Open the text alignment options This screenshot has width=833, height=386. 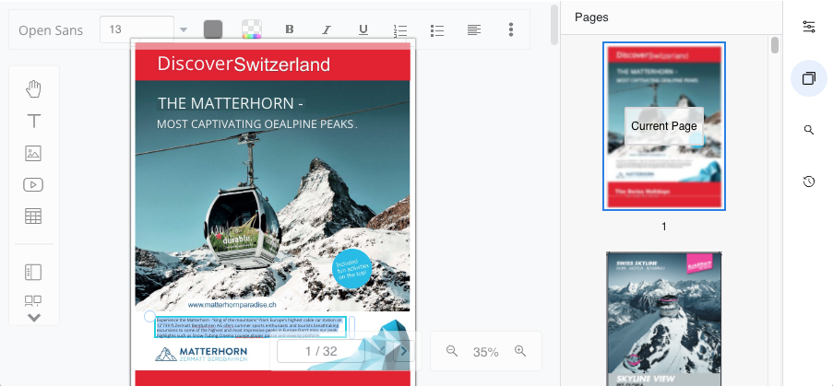coord(473,29)
